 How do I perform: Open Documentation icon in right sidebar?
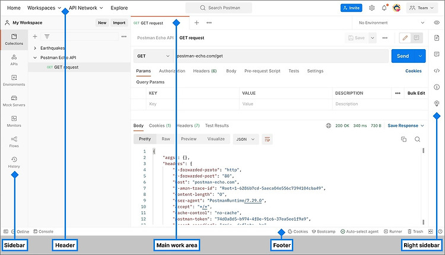(x=437, y=38)
